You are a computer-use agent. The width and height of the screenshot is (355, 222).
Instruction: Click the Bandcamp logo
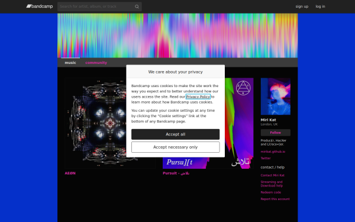pyautogui.click(x=40, y=7)
